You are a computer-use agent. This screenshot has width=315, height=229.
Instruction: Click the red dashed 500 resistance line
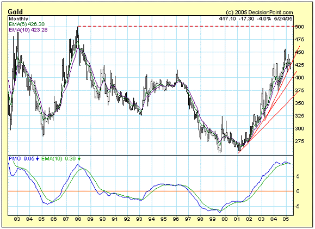point(186,26)
